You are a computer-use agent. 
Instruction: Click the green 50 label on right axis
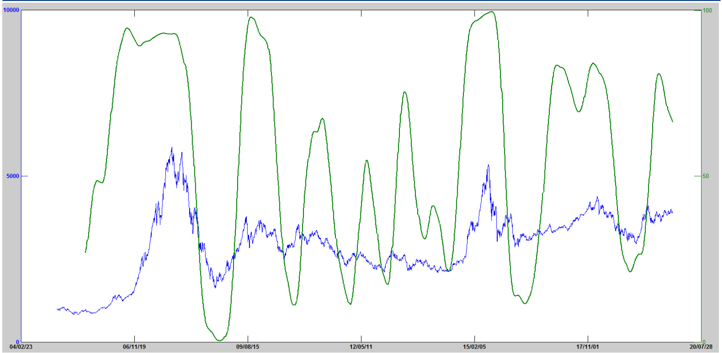pos(706,176)
